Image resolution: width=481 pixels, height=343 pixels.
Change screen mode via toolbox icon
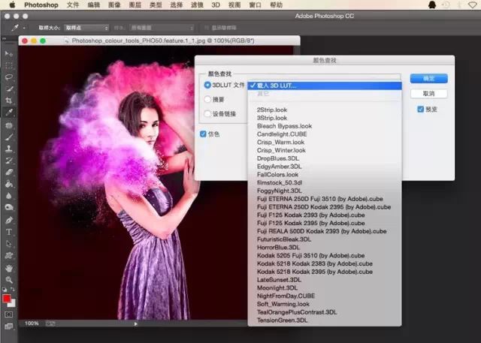tap(8, 326)
